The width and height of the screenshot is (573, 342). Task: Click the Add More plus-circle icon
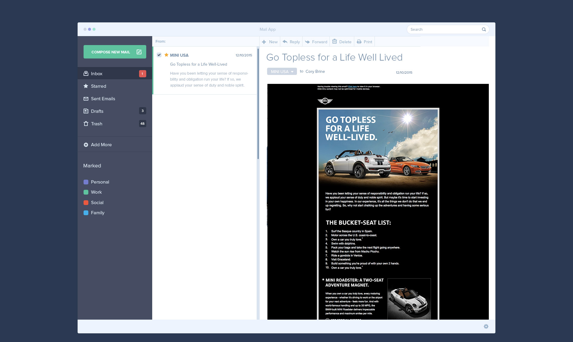(x=86, y=145)
